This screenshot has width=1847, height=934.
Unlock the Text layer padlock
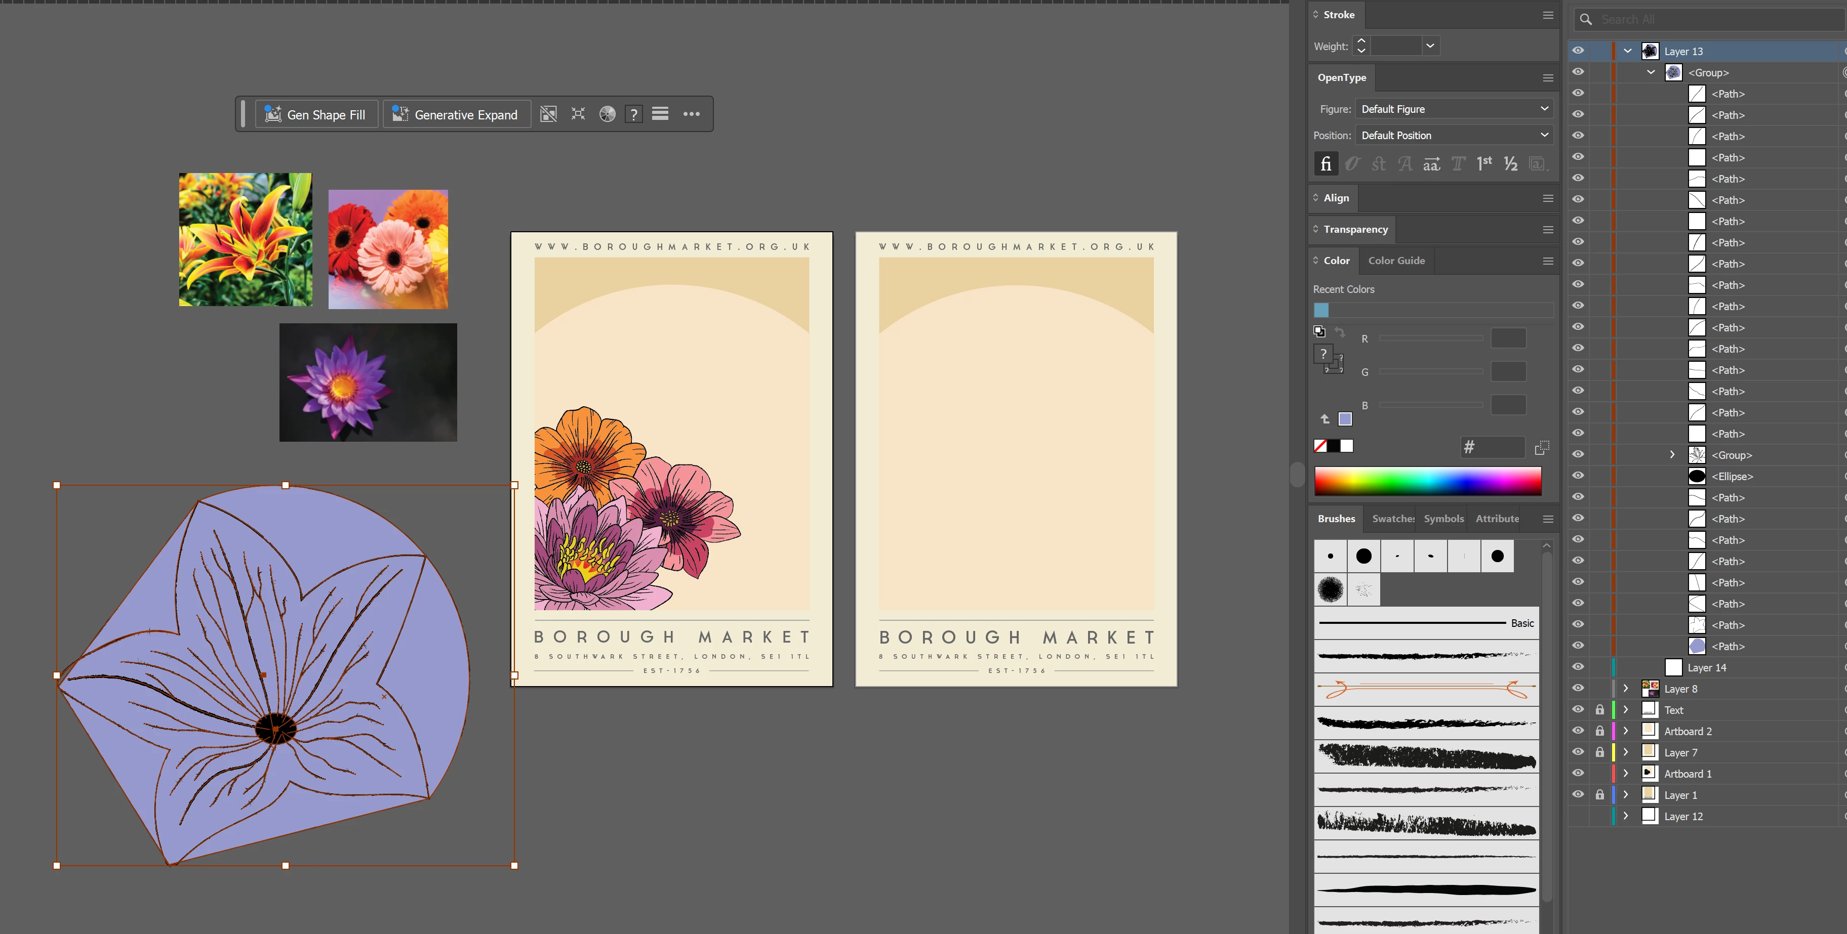point(1599,710)
